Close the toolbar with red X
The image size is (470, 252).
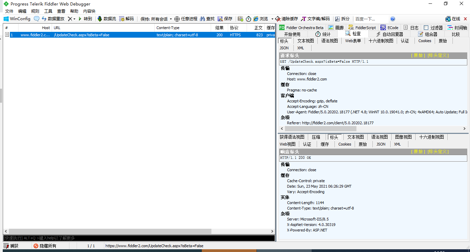(x=465, y=19)
